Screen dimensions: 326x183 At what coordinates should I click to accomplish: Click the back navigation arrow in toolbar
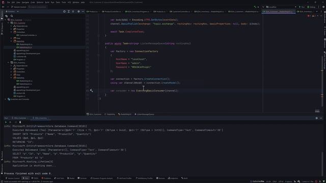3,7
